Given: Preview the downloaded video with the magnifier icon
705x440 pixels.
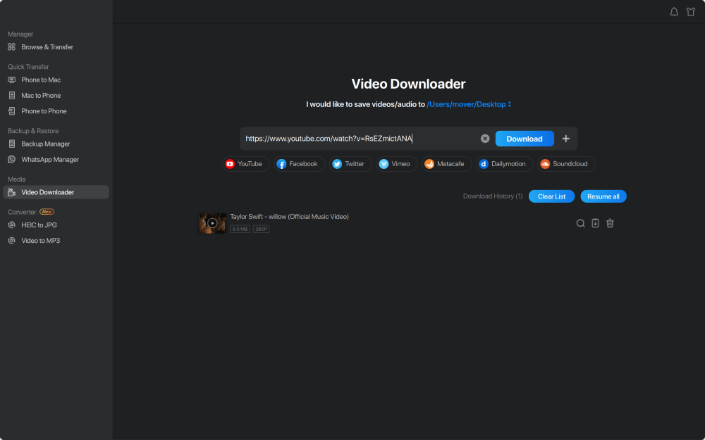Looking at the screenshot, I should coord(580,223).
